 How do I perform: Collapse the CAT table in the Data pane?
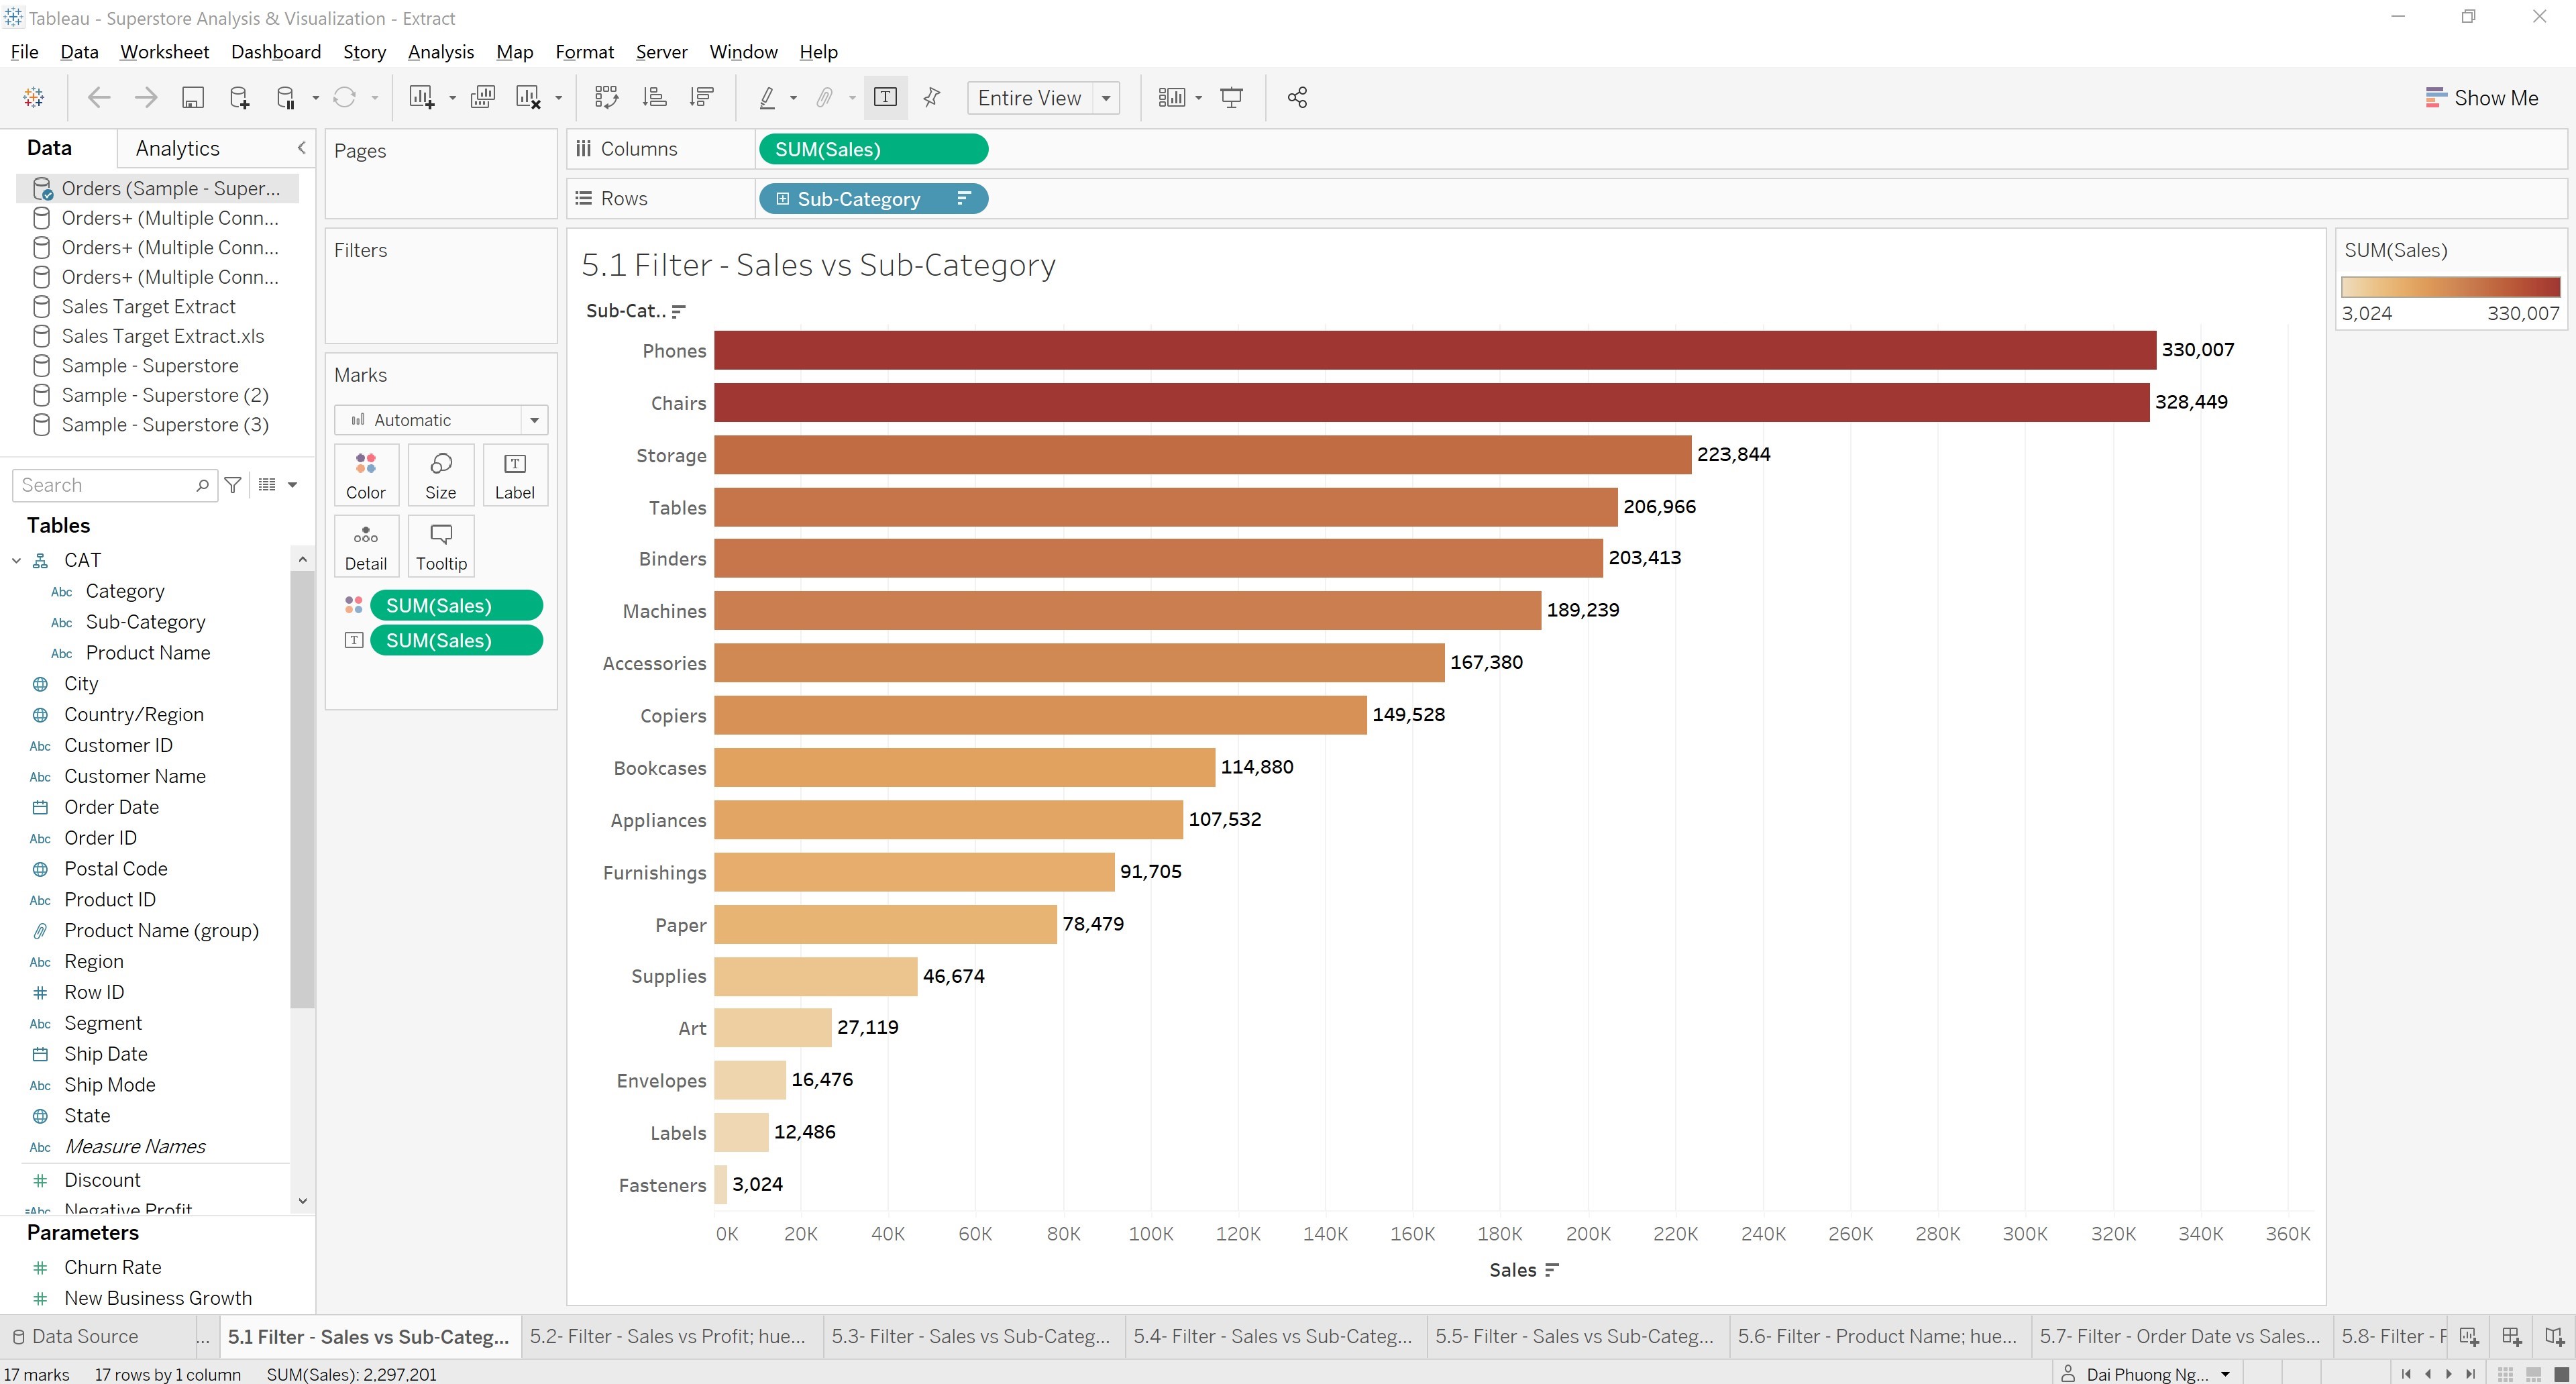pos(15,560)
